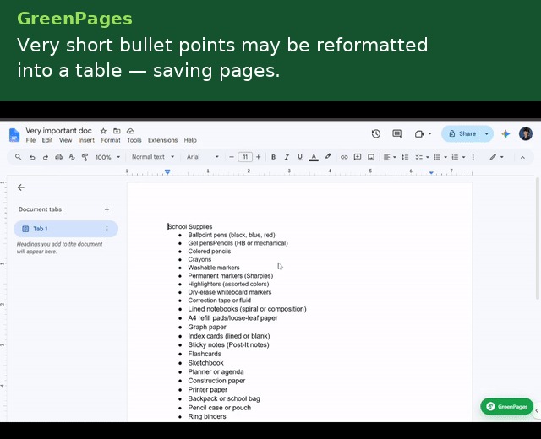Open the Tools menu

[x=134, y=140]
